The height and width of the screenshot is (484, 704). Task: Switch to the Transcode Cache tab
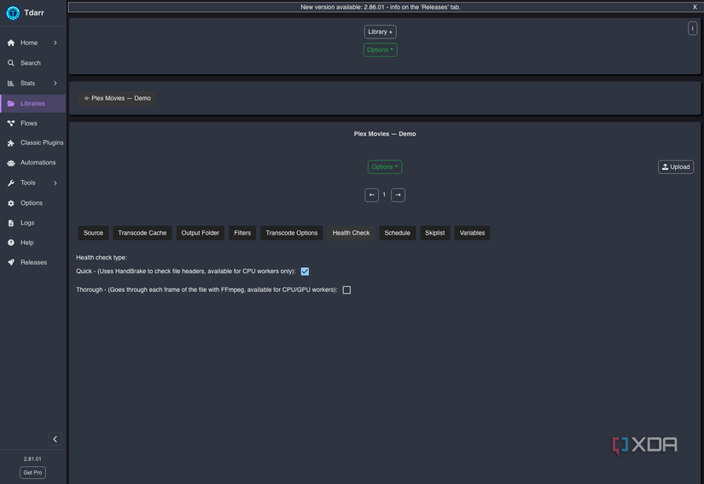[x=142, y=233]
